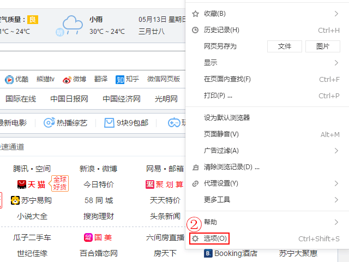349x262 pixels.
Task: Expand the 帮助 submenu arrow
Action: point(336,222)
